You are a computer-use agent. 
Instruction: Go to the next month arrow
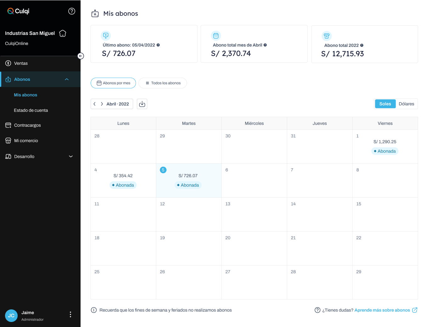coord(102,104)
